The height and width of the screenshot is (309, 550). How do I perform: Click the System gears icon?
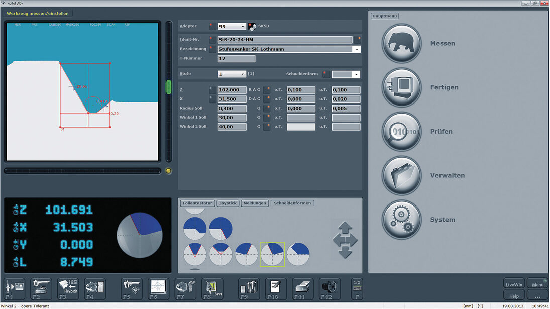tap(401, 220)
